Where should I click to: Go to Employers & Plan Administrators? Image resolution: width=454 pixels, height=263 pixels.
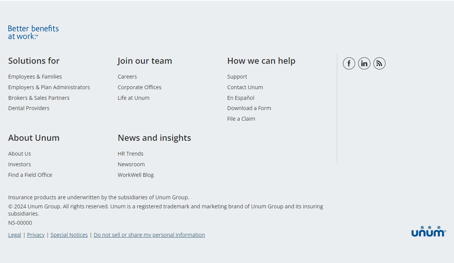coord(49,87)
